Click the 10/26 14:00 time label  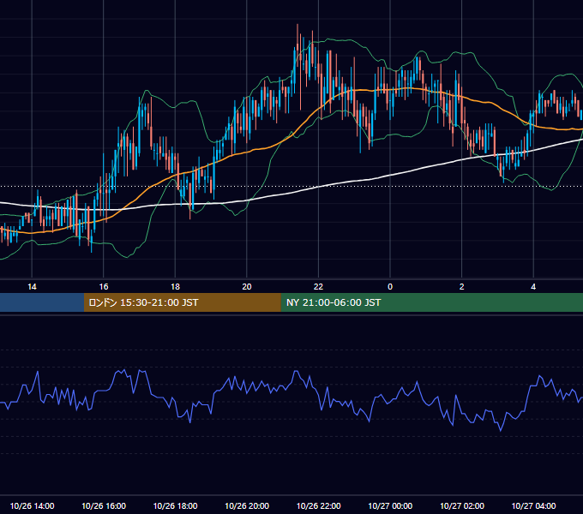click(x=32, y=505)
